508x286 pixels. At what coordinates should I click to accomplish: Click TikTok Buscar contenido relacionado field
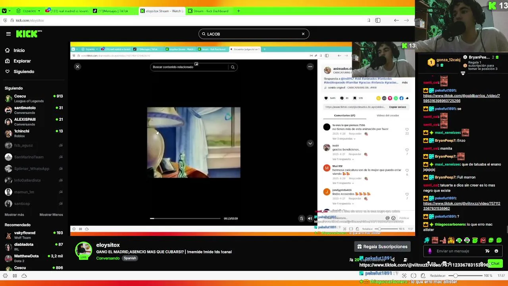pos(189,67)
